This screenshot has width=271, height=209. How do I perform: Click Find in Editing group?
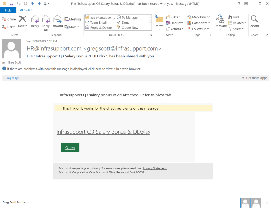coord(233,17)
